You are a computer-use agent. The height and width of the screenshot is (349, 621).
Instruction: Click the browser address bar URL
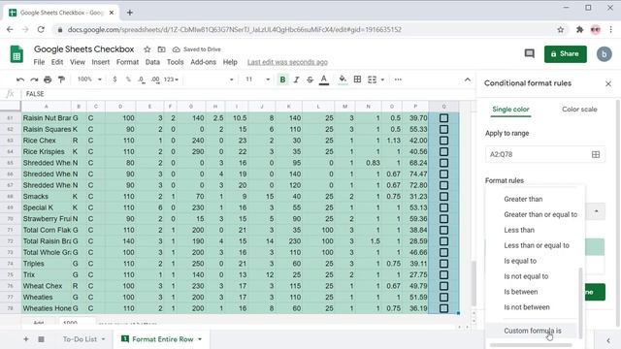tap(235, 30)
